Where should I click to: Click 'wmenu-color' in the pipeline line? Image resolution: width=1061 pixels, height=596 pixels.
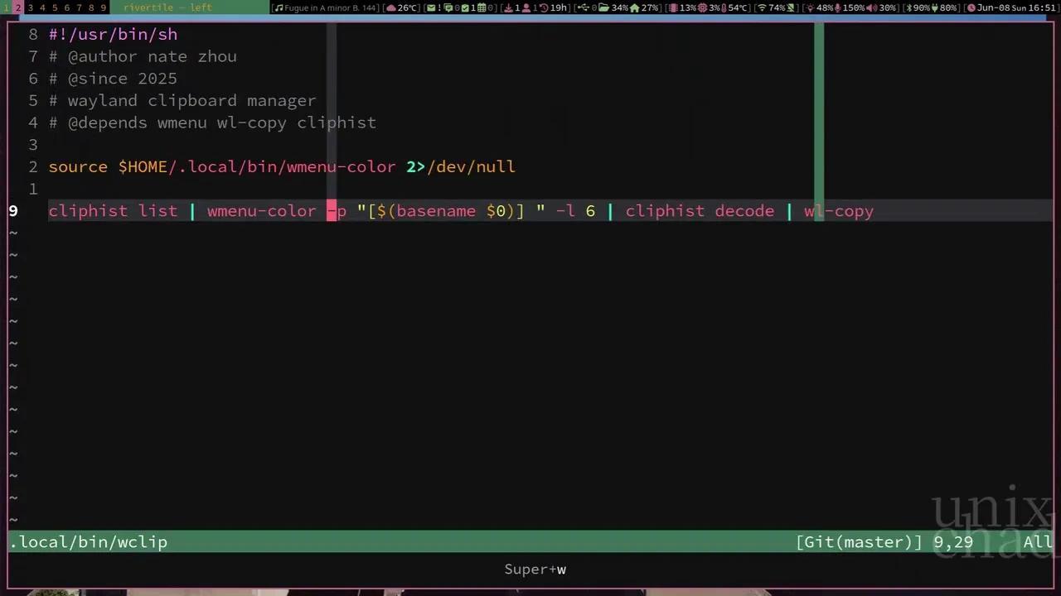click(x=261, y=211)
